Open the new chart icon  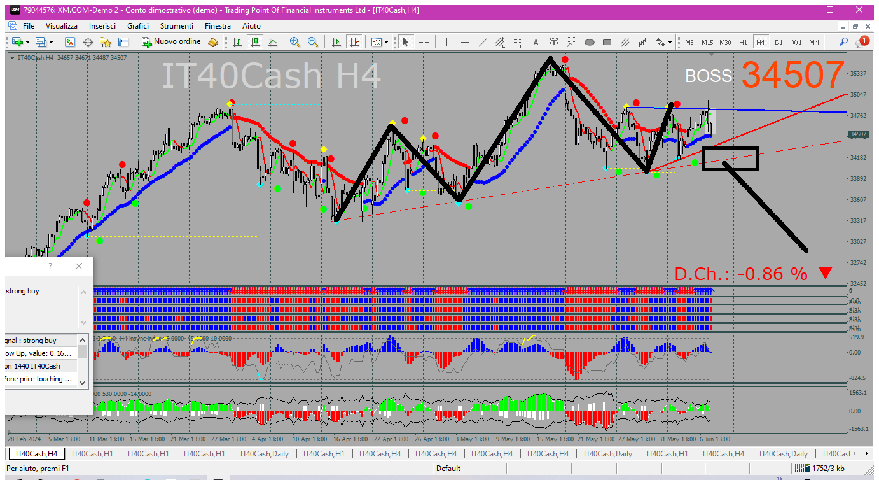17,42
